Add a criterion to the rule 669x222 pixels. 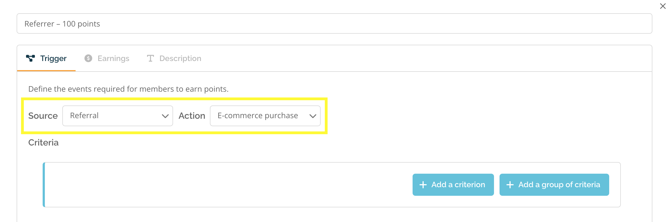453,185
